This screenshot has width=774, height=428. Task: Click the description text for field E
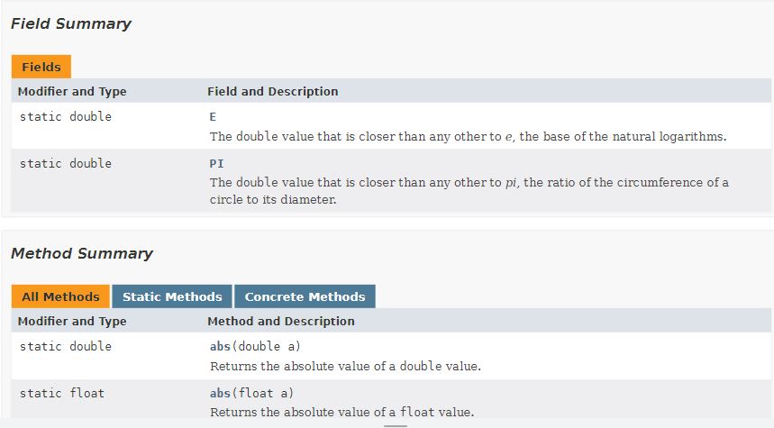468,137
